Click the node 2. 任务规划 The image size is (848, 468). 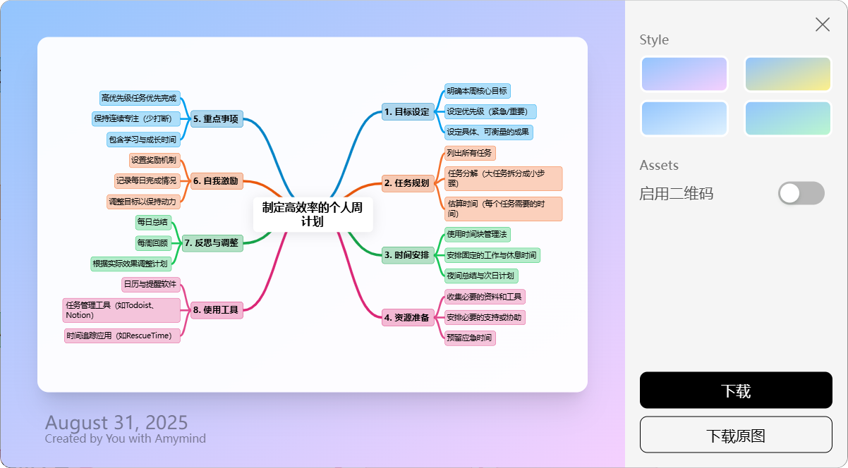coord(408,183)
